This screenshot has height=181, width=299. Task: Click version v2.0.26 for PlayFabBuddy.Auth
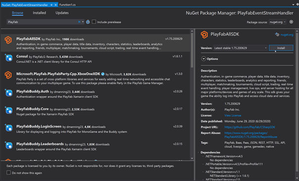pos(178,91)
